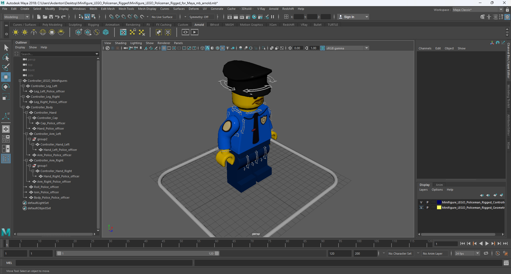The width and height of the screenshot is (511, 274).
Task: Collapse the Controller_Leg_Right node
Action: point(23,97)
